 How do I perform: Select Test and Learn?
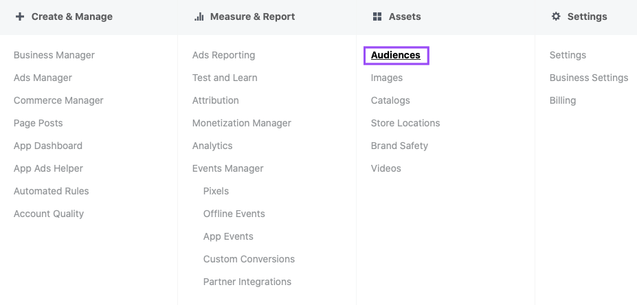pos(225,78)
